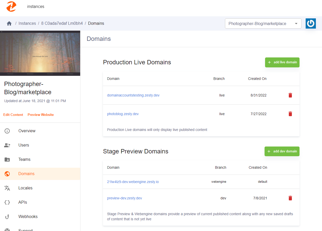Viewport: 322px width, 231px height.
Task: Select the Overview info icon in sidebar
Action: (x=7, y=131)
